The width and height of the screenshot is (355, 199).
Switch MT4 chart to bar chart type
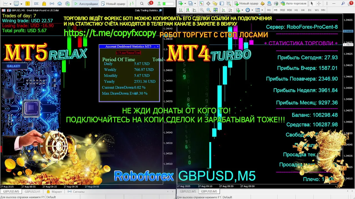pyautogui.click(x=181, y=10)
